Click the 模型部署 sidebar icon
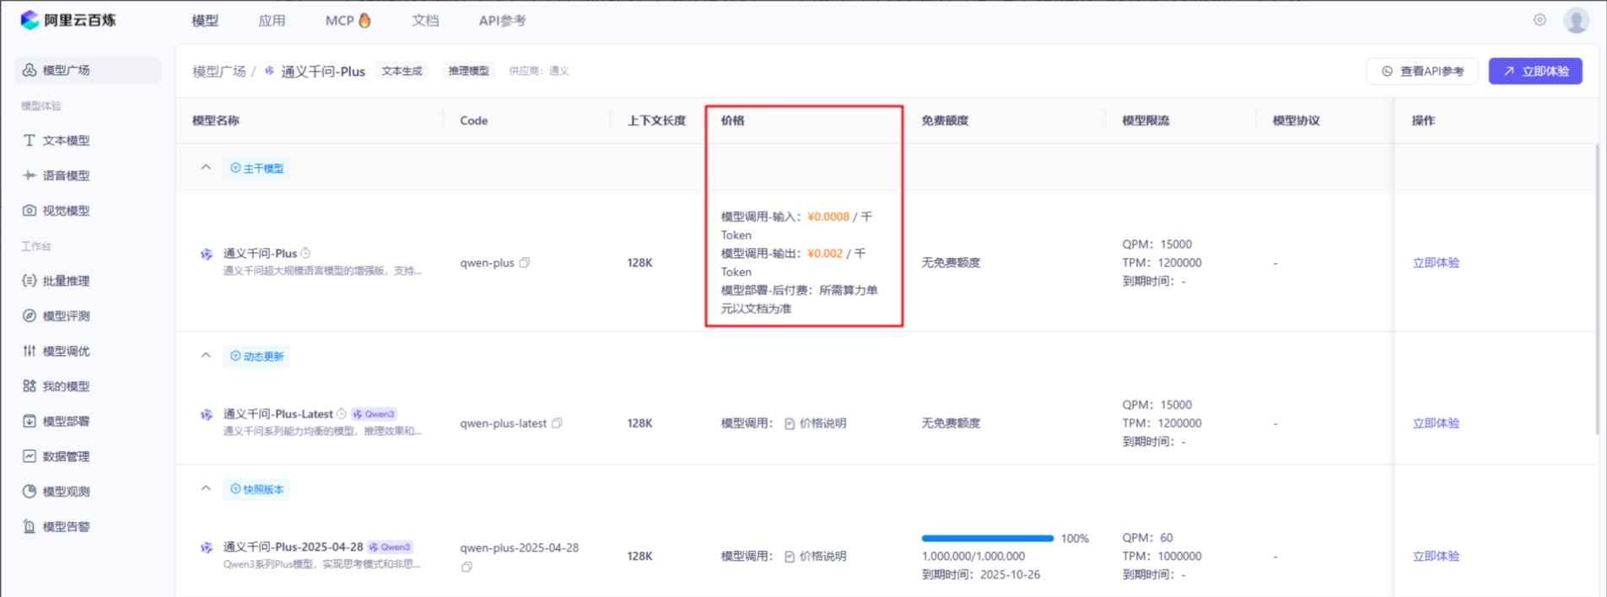Screen dimensions: 1607x597 30,421
